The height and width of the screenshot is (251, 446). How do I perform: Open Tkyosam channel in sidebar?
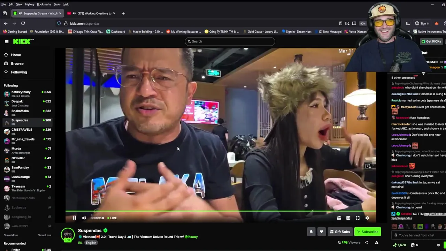click(x=27, y=188)
